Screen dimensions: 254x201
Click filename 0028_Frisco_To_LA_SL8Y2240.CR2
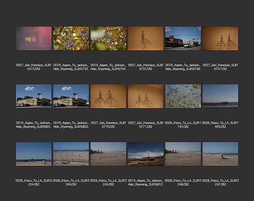click(71, 183)
